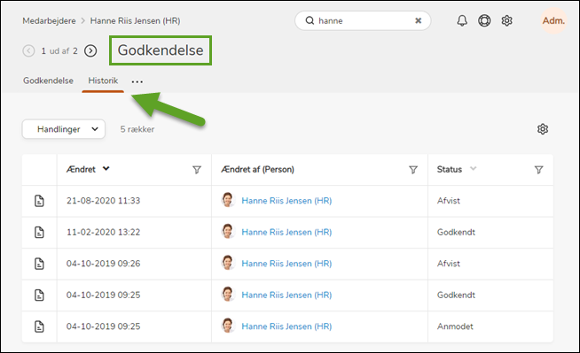Viewport: 580px width, 353px height.
Task: Click the search field containing hanne
Action: pyautogui.click(x=363, y=20)
